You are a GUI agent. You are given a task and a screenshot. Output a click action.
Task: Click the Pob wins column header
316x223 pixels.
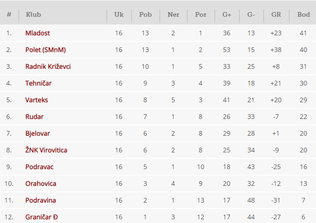[145, 14]
